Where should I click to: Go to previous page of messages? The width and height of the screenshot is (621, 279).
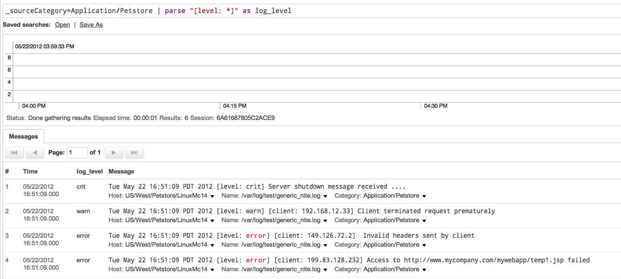pyautogui.click(x=35, y=153)
